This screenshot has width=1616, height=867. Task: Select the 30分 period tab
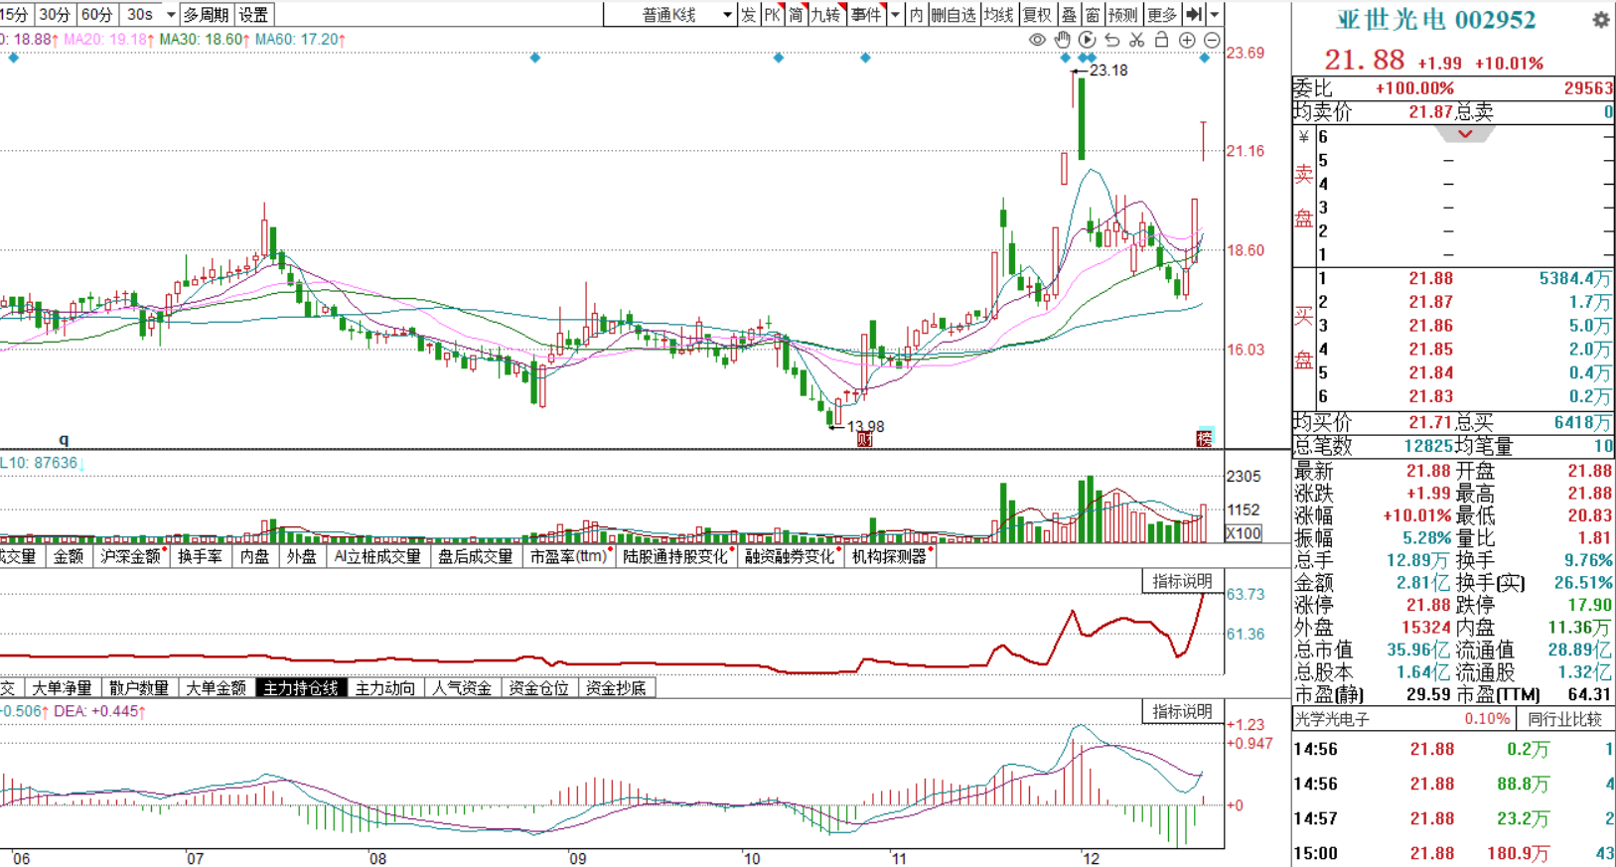55,14
